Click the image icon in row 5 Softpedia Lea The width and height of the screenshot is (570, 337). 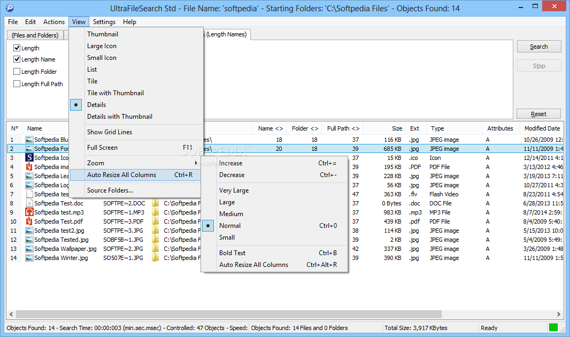29,176
